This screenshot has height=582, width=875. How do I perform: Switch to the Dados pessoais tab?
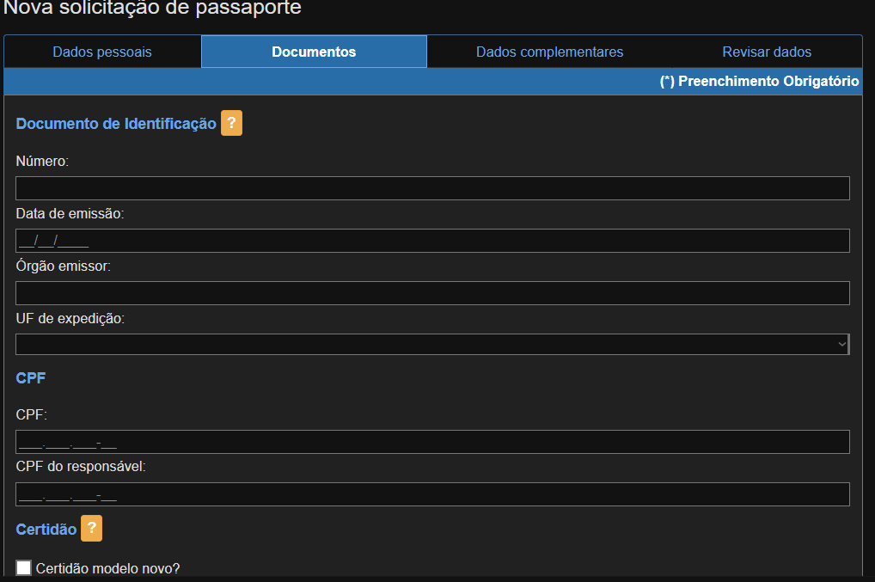coord(102,52)
